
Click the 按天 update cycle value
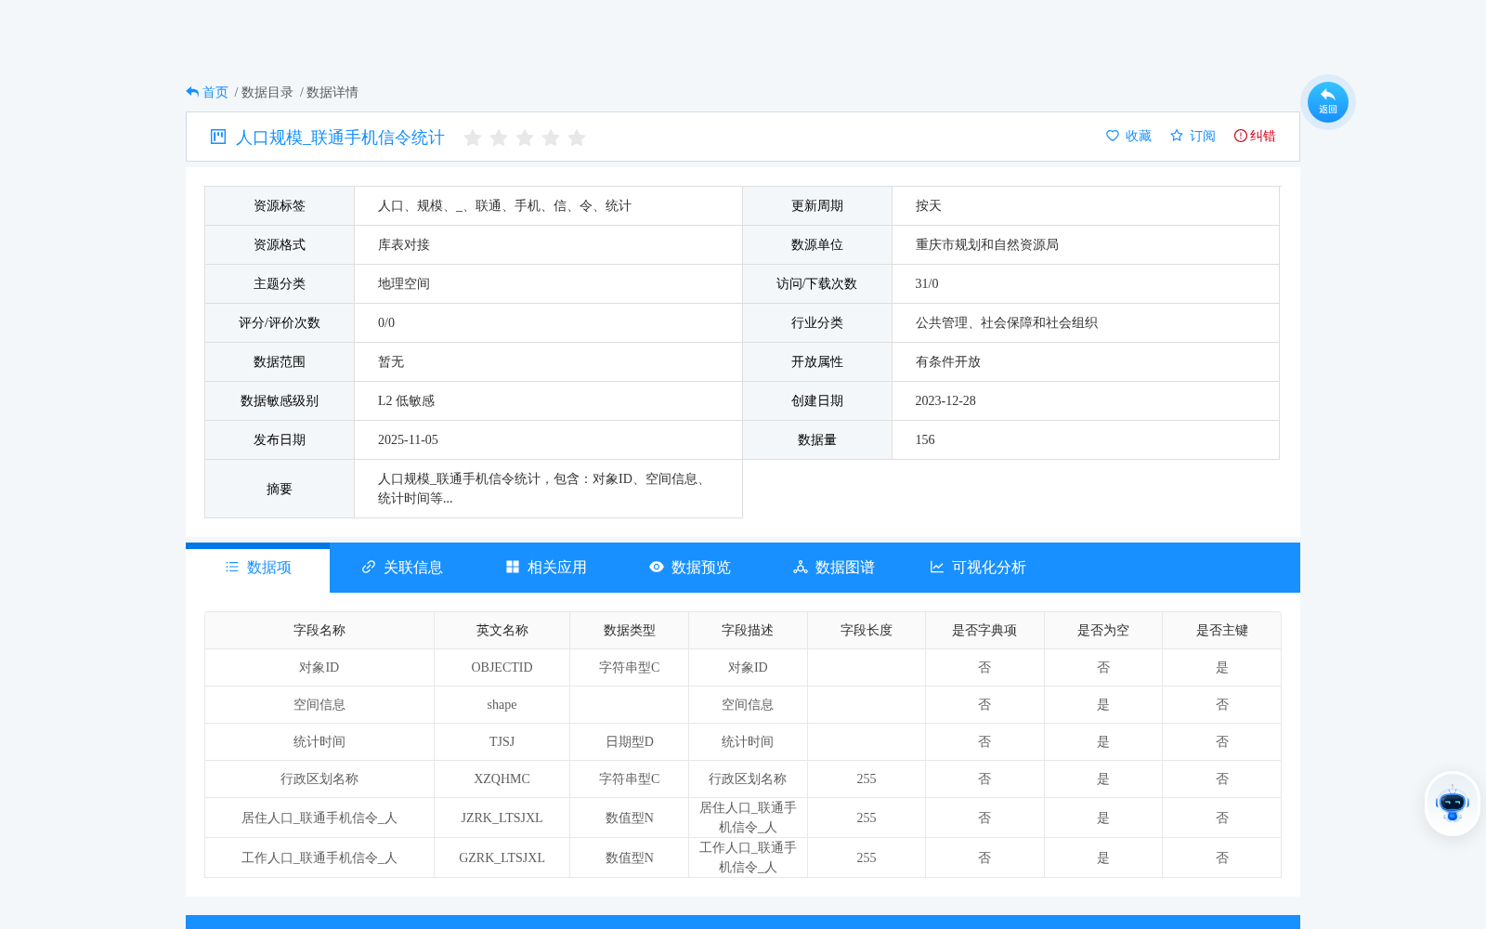pyautogui.click(x=929, y=205)
